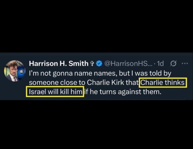Screen dimensions: 193x149
Task: Click the cross symbol beside the name
Action: coord(92,64)
